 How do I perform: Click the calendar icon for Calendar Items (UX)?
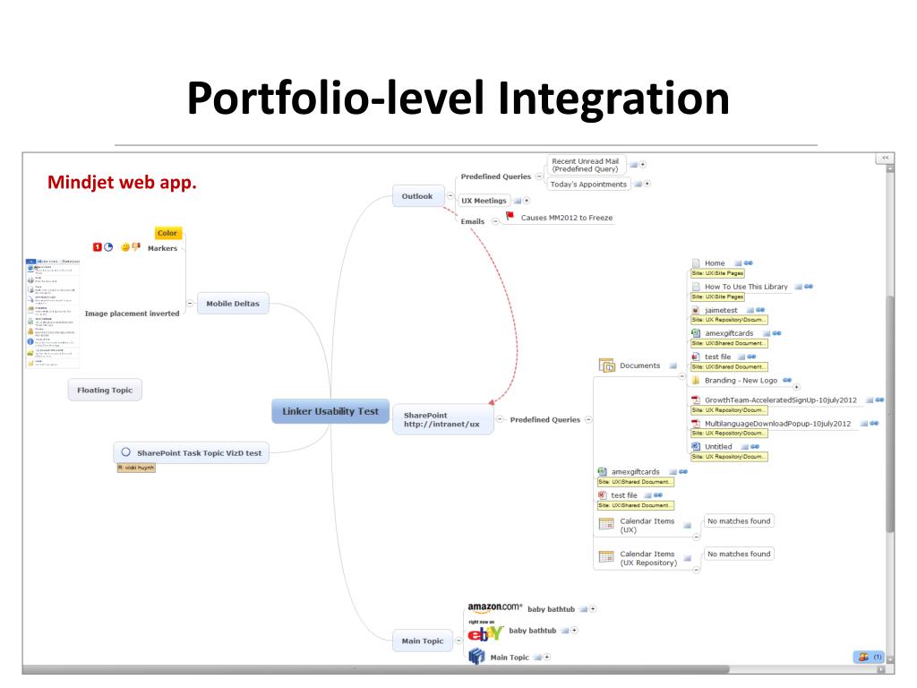[x=606, y=524]
